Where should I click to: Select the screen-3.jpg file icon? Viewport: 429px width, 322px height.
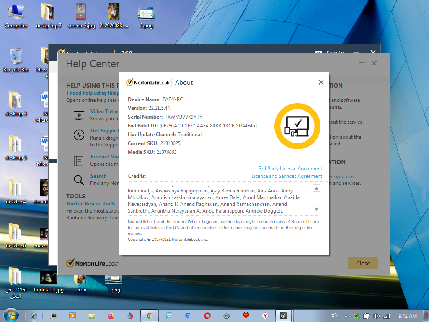pyautogui.click(x=81, y=16)
